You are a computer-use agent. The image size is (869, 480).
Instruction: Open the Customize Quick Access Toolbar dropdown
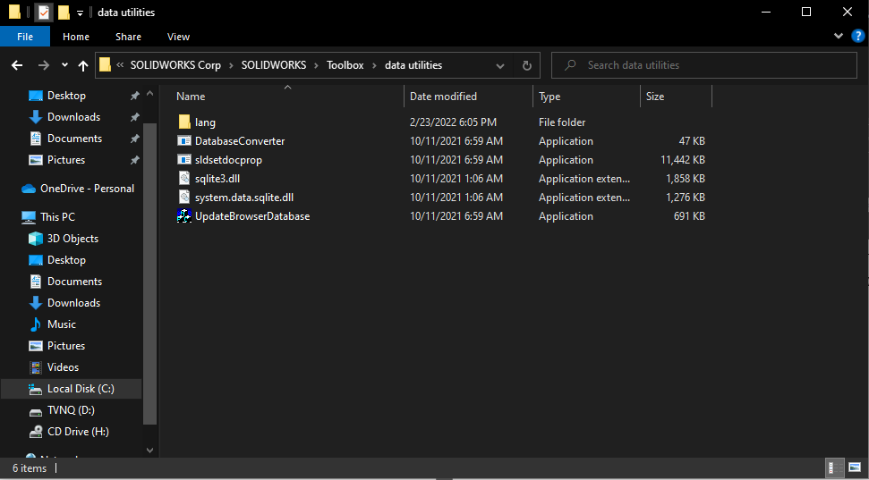80,13
